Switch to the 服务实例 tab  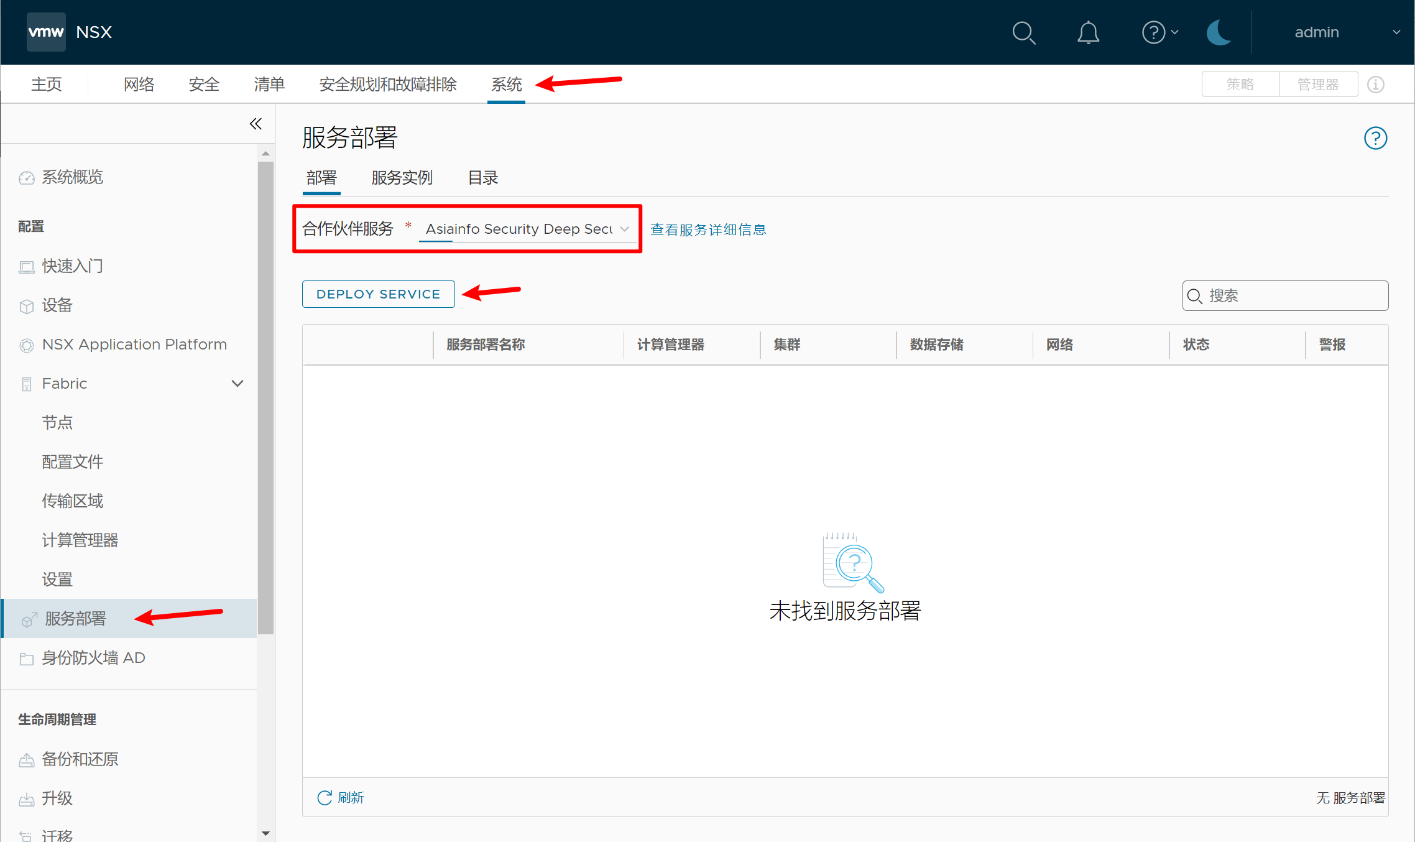click(x=402, y=178)
